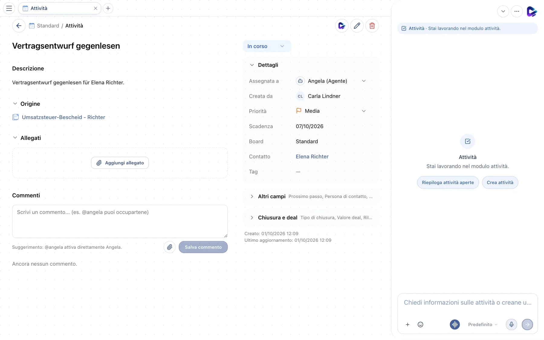The height and width of the screenshot is (340, 544).
Task: Click the title Vertragsentwurf gegenlesen
Action: tap(66, 46)
